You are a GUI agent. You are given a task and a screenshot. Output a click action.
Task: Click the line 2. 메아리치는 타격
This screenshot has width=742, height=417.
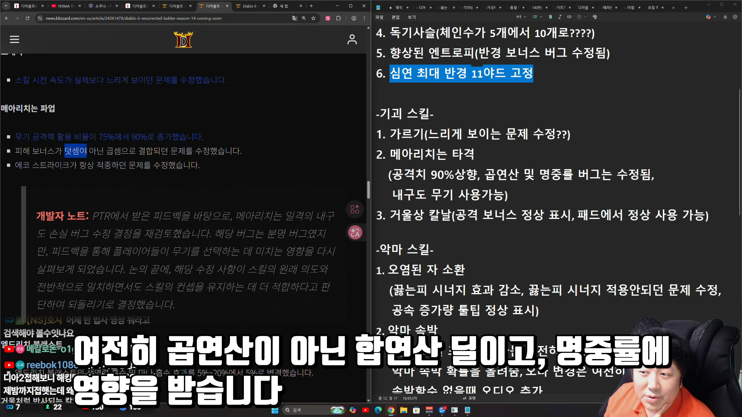click(x=425, y=154)
